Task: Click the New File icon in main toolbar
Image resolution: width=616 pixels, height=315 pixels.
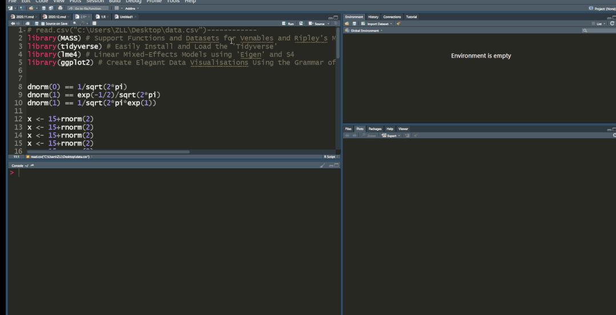Action: pyautogui.click(x=10, y=8)
